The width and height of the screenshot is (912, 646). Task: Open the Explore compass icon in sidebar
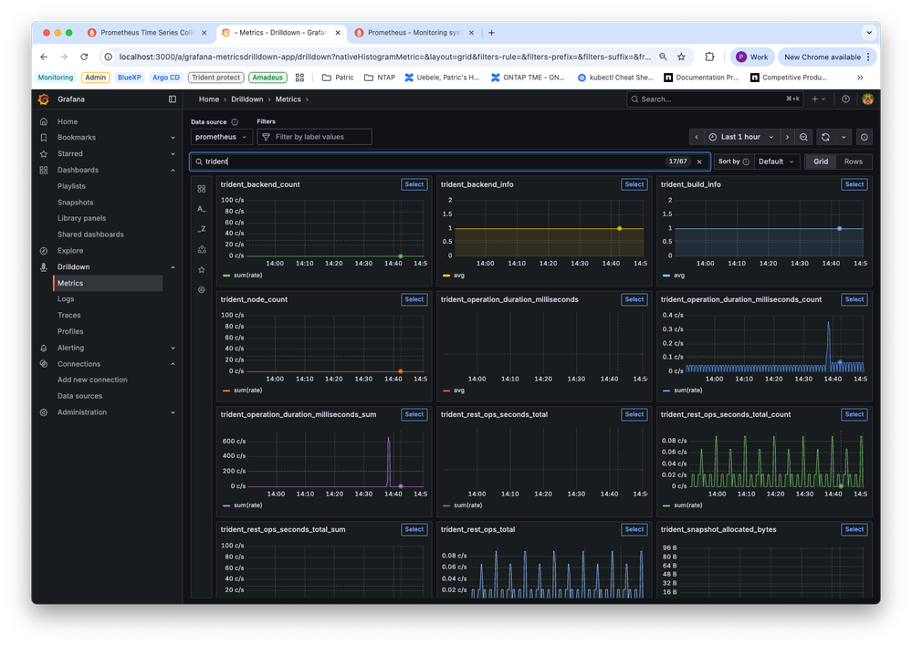point(44,251)
